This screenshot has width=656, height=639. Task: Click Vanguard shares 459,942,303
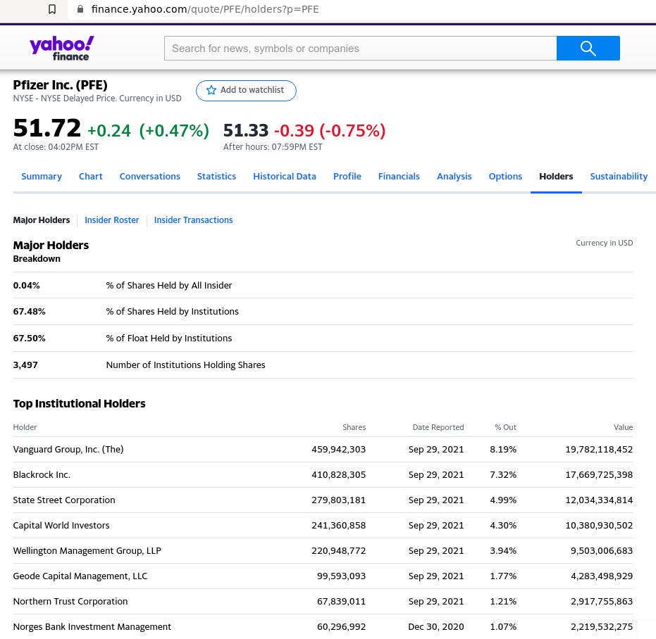tap(338, 449)
